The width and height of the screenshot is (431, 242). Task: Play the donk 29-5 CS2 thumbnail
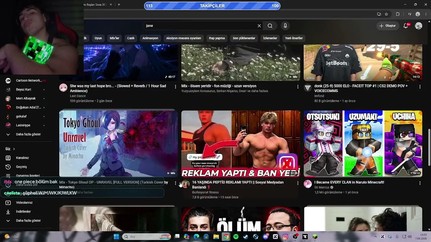pyautogui.click(x=363, y=63)
